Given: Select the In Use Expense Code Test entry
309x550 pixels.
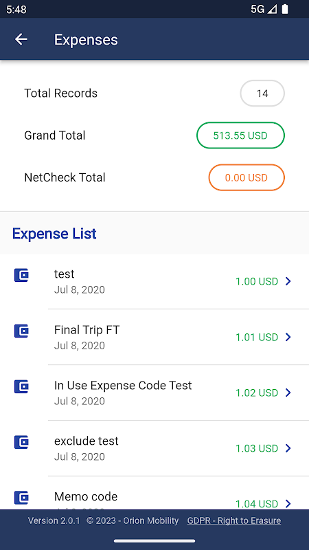Looking at the screenshot, I should click(154, 393).
